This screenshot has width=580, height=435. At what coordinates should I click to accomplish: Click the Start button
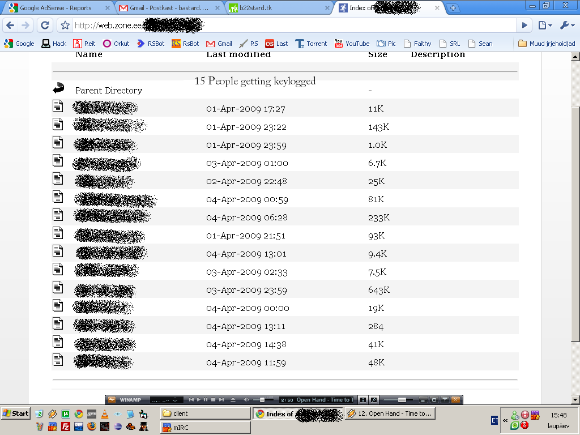(x=15, y=413)
